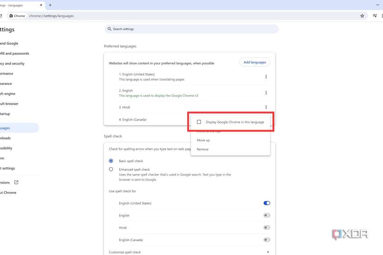Viewport: 383px width, 255px height.
Task: Click the Spell check section heading
Action: tap(113, 136)
